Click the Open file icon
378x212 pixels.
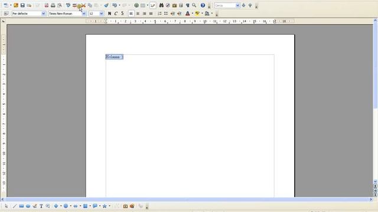point(16,5)
